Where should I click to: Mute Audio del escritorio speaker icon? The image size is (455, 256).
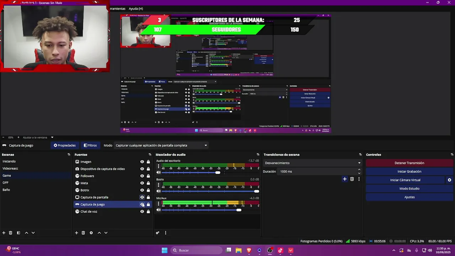[159, 172]
